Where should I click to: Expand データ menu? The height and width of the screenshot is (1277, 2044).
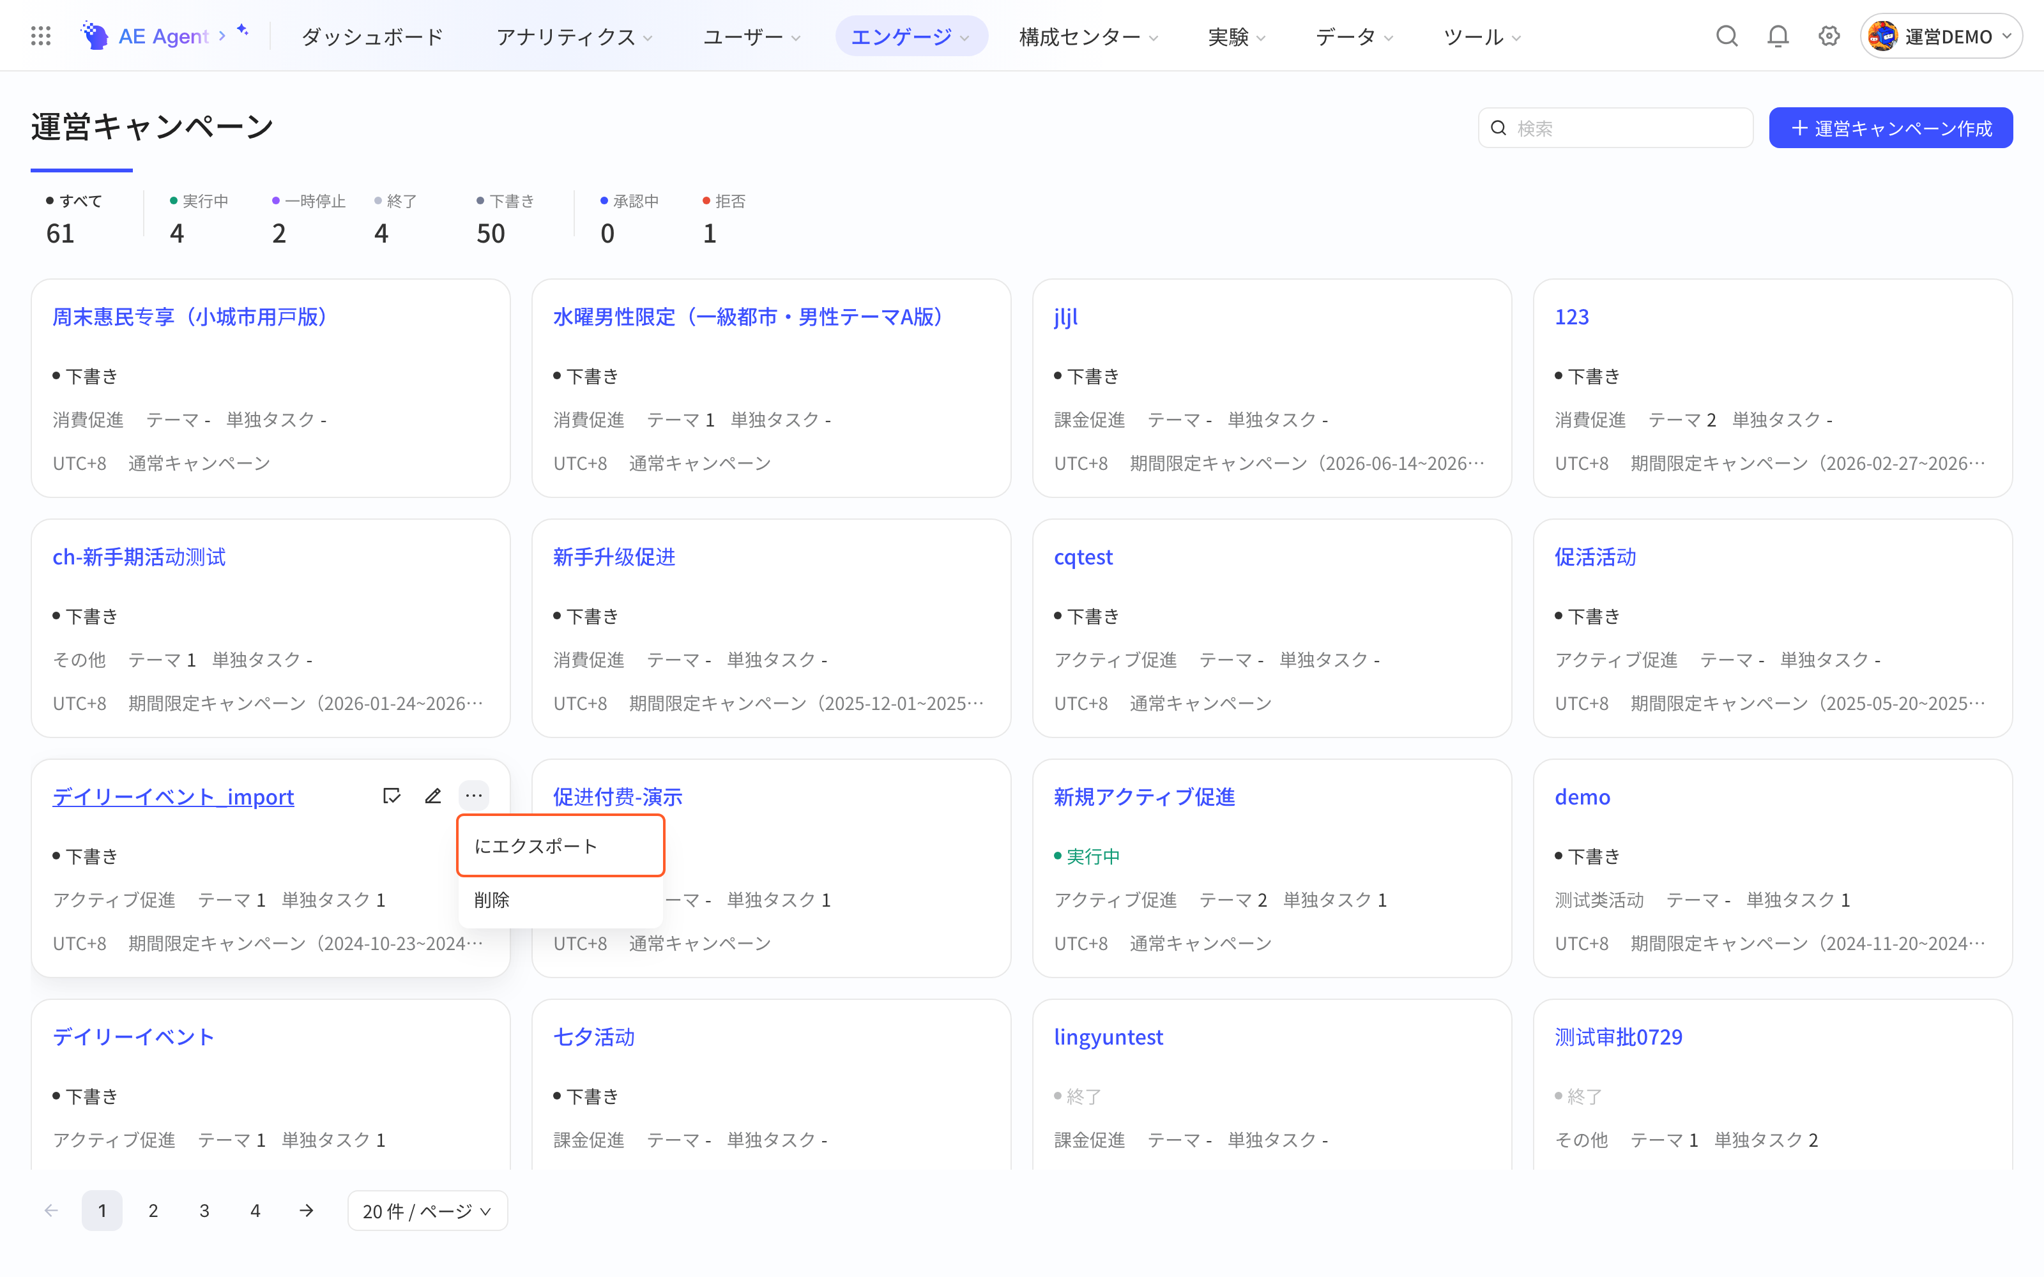1354,36
